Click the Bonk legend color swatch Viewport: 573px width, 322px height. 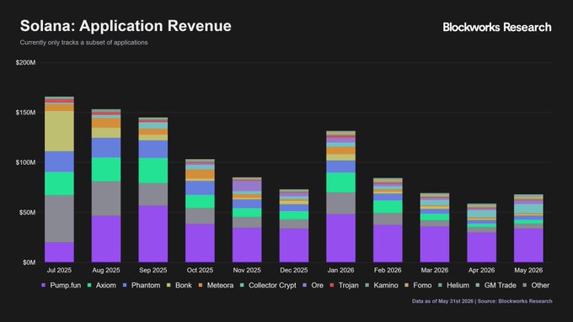(x=169, y=285)
